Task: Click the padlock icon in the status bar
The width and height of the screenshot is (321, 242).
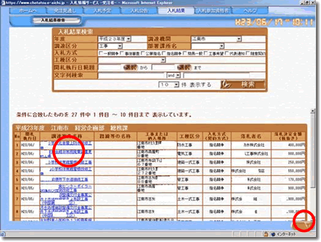Action: (x=266, y=234)
